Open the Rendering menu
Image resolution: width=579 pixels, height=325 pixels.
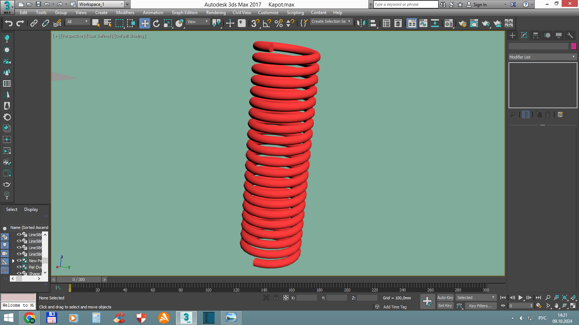click(216, 13)
